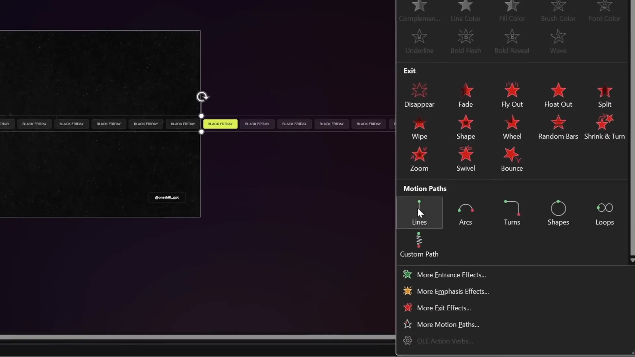This screenshot has height=357, width=635.
Task: Click the greyed Fill Color effect
Action: (512, 12)
